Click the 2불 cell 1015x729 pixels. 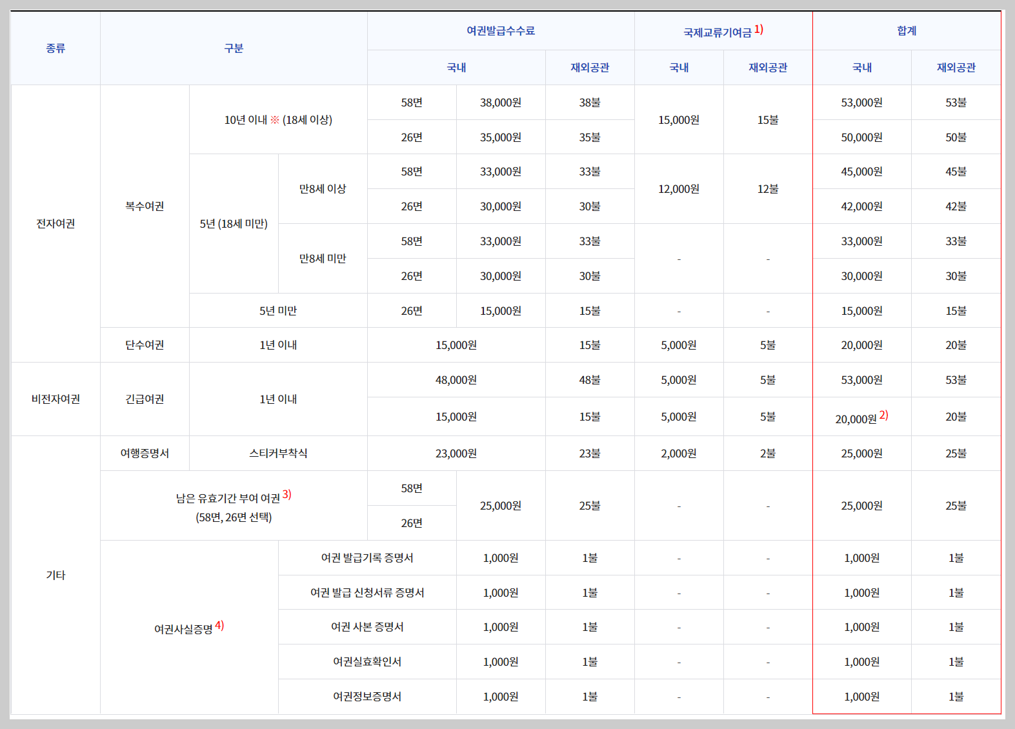coord(768,454)
